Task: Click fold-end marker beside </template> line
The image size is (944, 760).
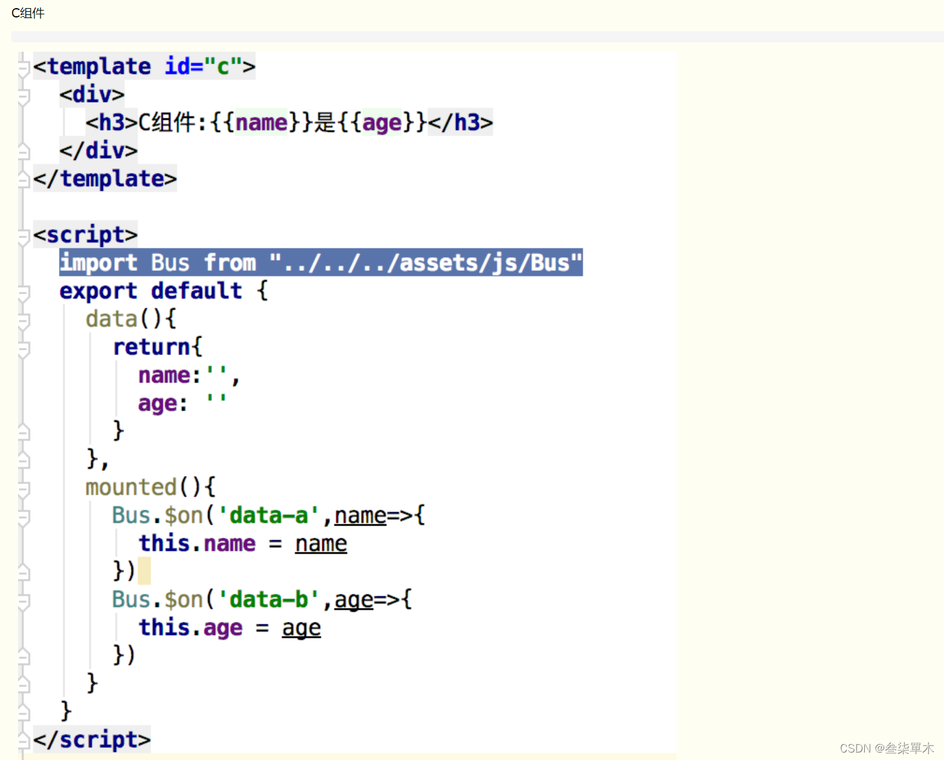Action: tap(24, 179)
